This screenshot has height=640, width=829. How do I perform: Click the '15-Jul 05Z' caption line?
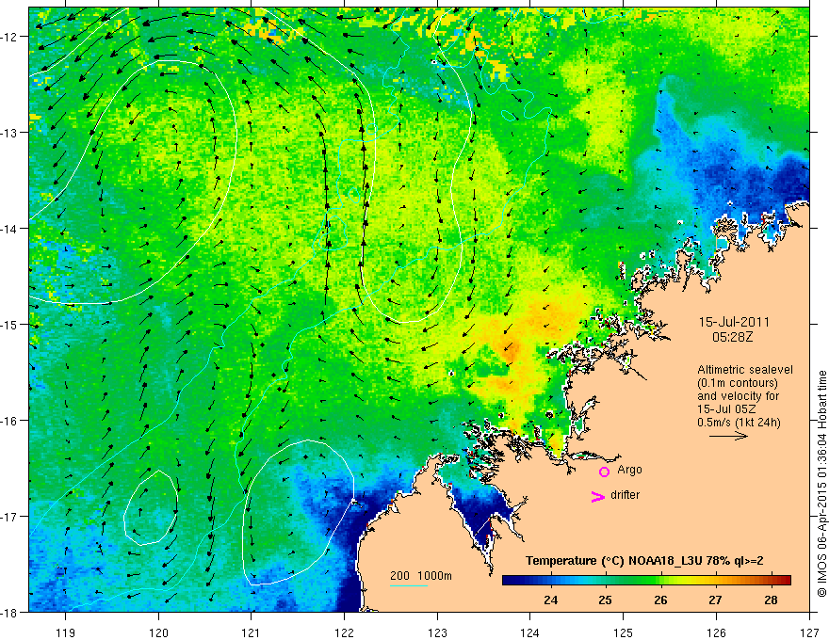coord(726,409)
